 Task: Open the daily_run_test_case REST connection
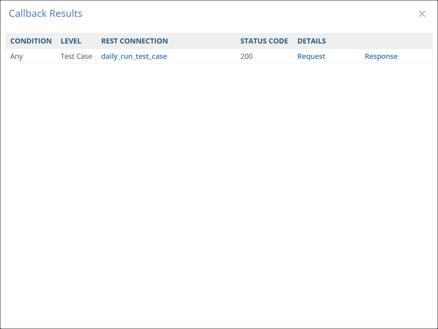pos(134,56)
